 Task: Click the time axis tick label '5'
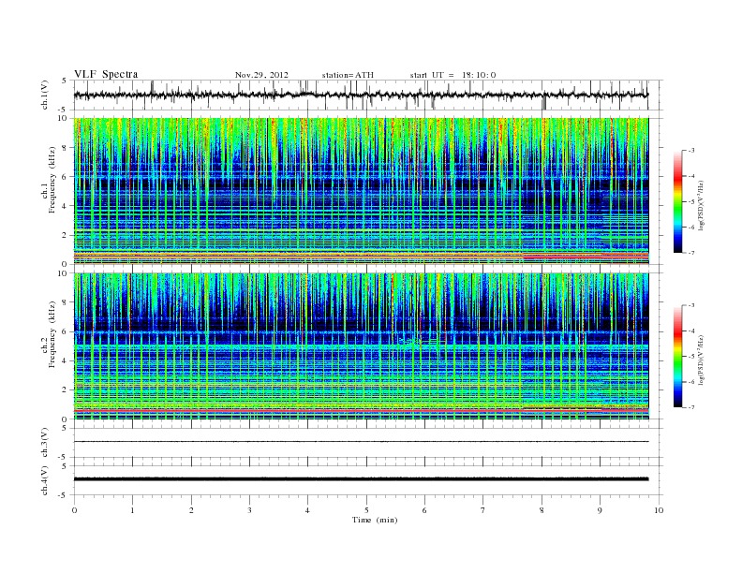[366, 510]
